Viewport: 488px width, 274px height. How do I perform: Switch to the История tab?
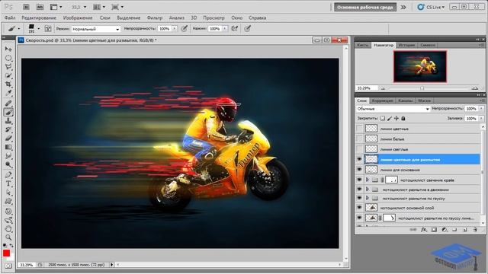406,45
